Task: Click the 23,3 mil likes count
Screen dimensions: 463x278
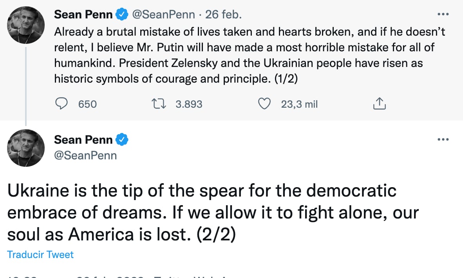Action: tap(299, 104)
